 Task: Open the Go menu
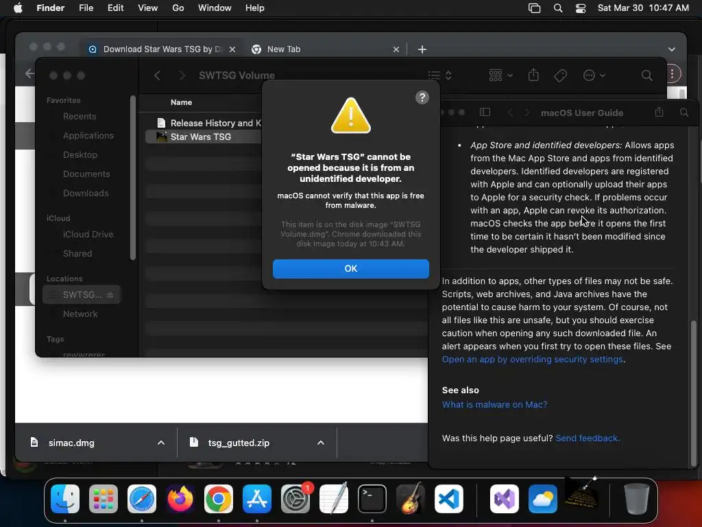(x=178, y=8)
